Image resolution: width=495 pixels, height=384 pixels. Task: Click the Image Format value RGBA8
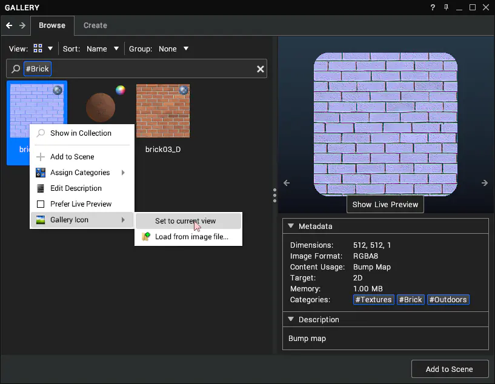coord(365,256)
